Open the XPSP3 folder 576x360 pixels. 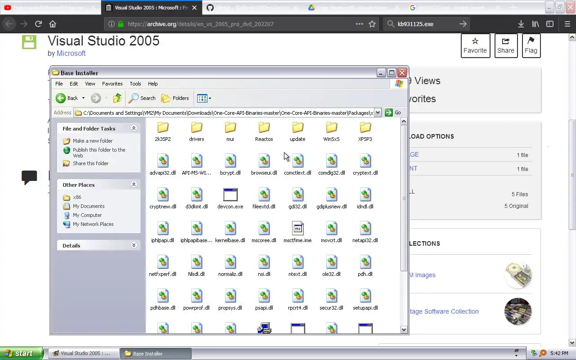[365, 128]
